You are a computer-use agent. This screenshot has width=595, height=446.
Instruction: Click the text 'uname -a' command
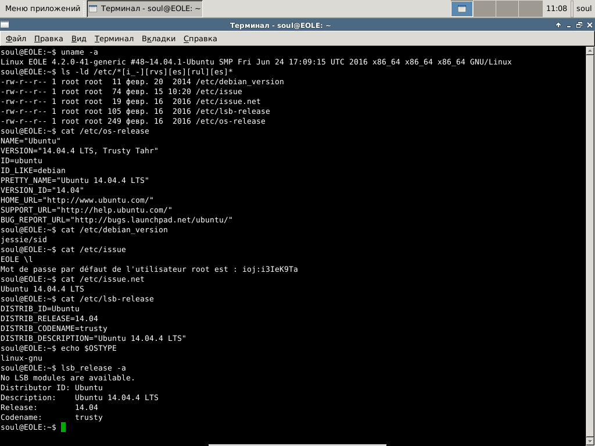[x=80, y=52]
